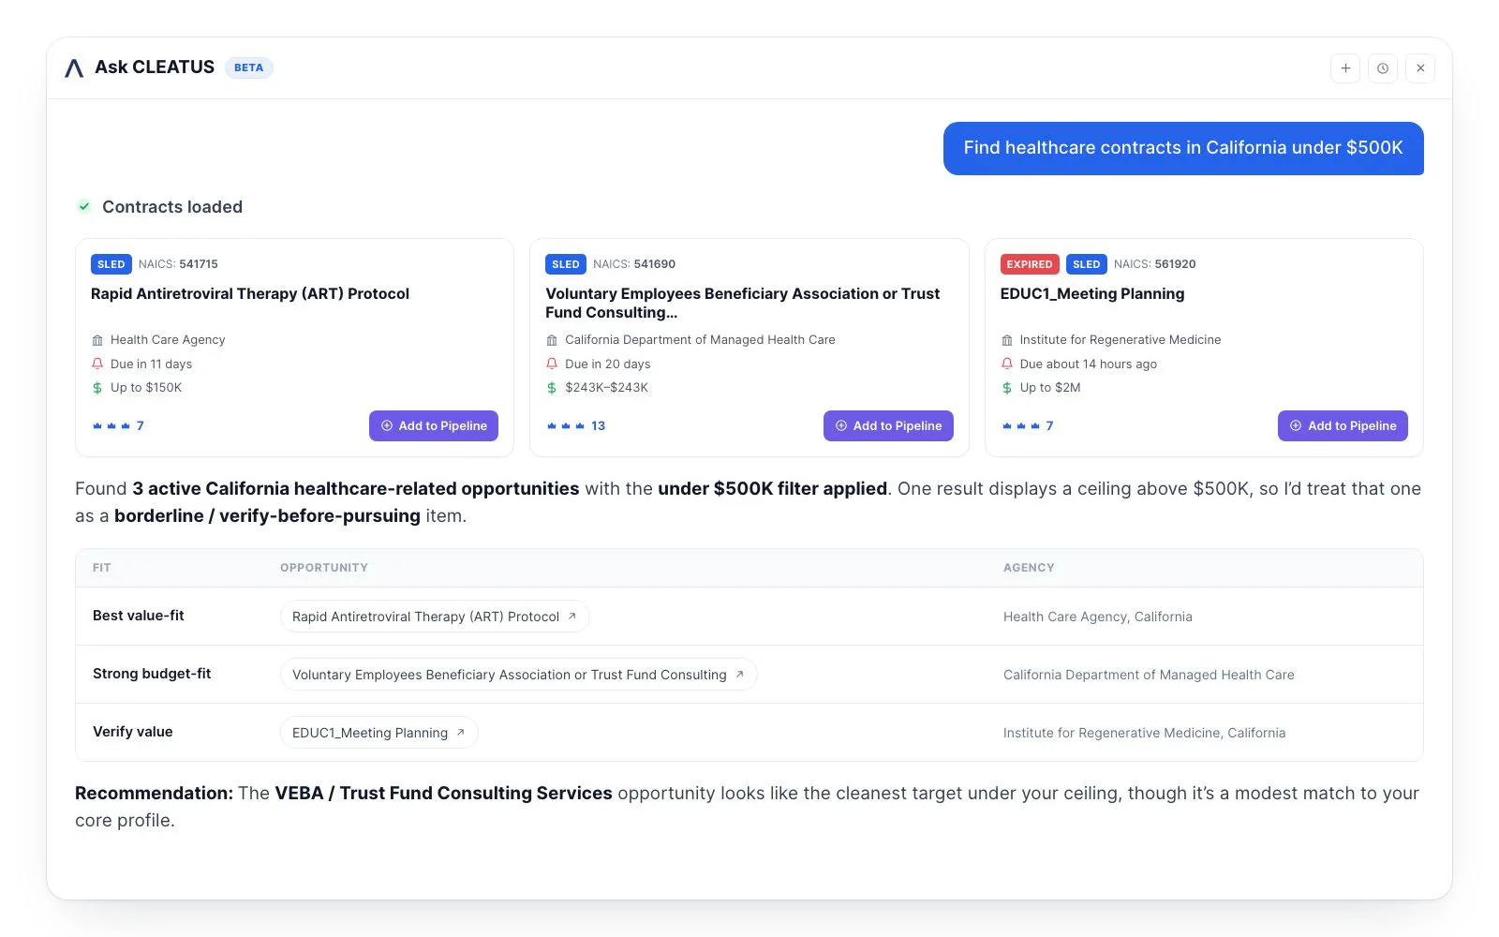Click 'Due about 14 hours ago' text
The height and width of the screenshot is (937, 1499).
pyautogui.click(x=1089, y=364)
